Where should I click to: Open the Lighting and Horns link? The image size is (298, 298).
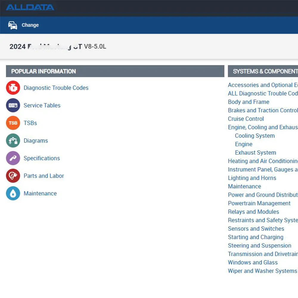(252, 178)
